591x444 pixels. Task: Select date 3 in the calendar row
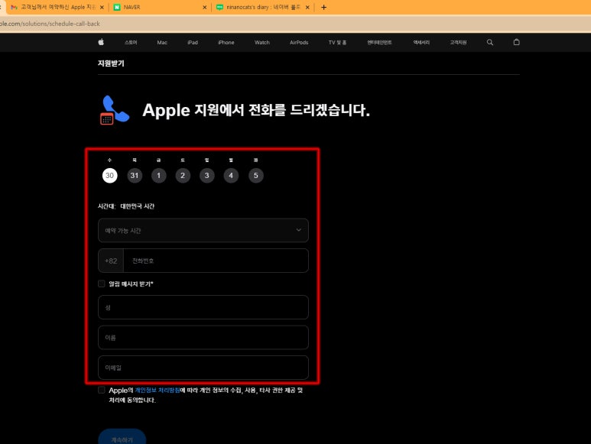click(x=207, y=176)
